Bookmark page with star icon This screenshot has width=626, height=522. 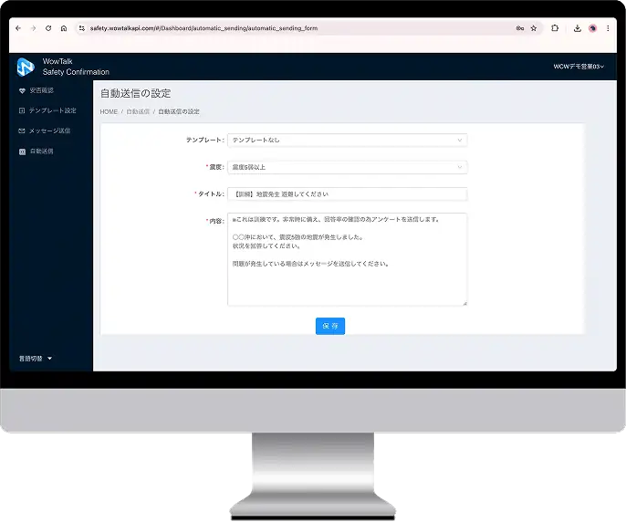coord(534,28)
